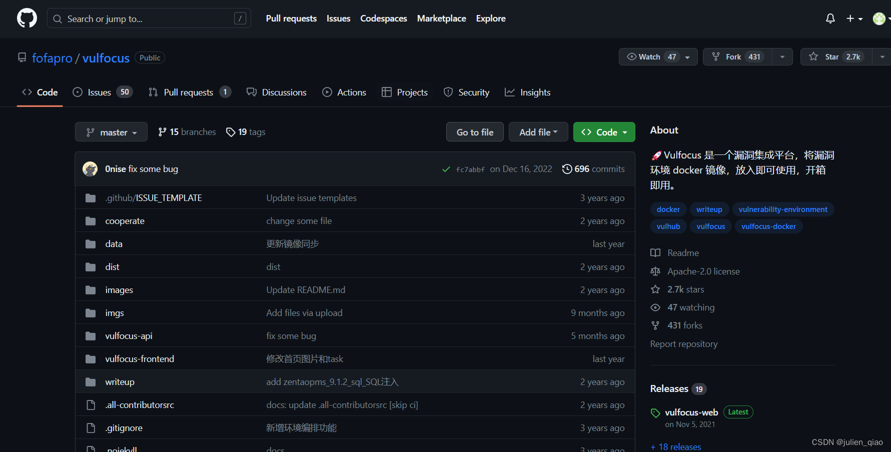891x452 pixels.
Task: Open the imgs folder
Action: (x=115, y=313)
